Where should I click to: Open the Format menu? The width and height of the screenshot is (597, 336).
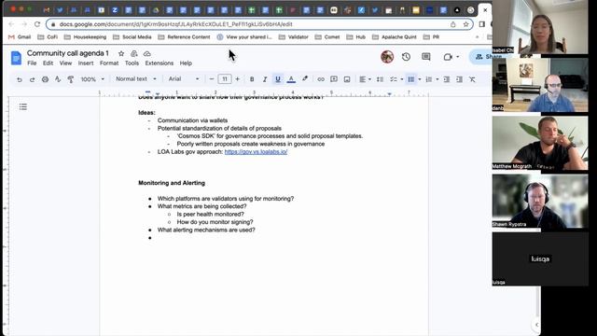click(109, 63)
